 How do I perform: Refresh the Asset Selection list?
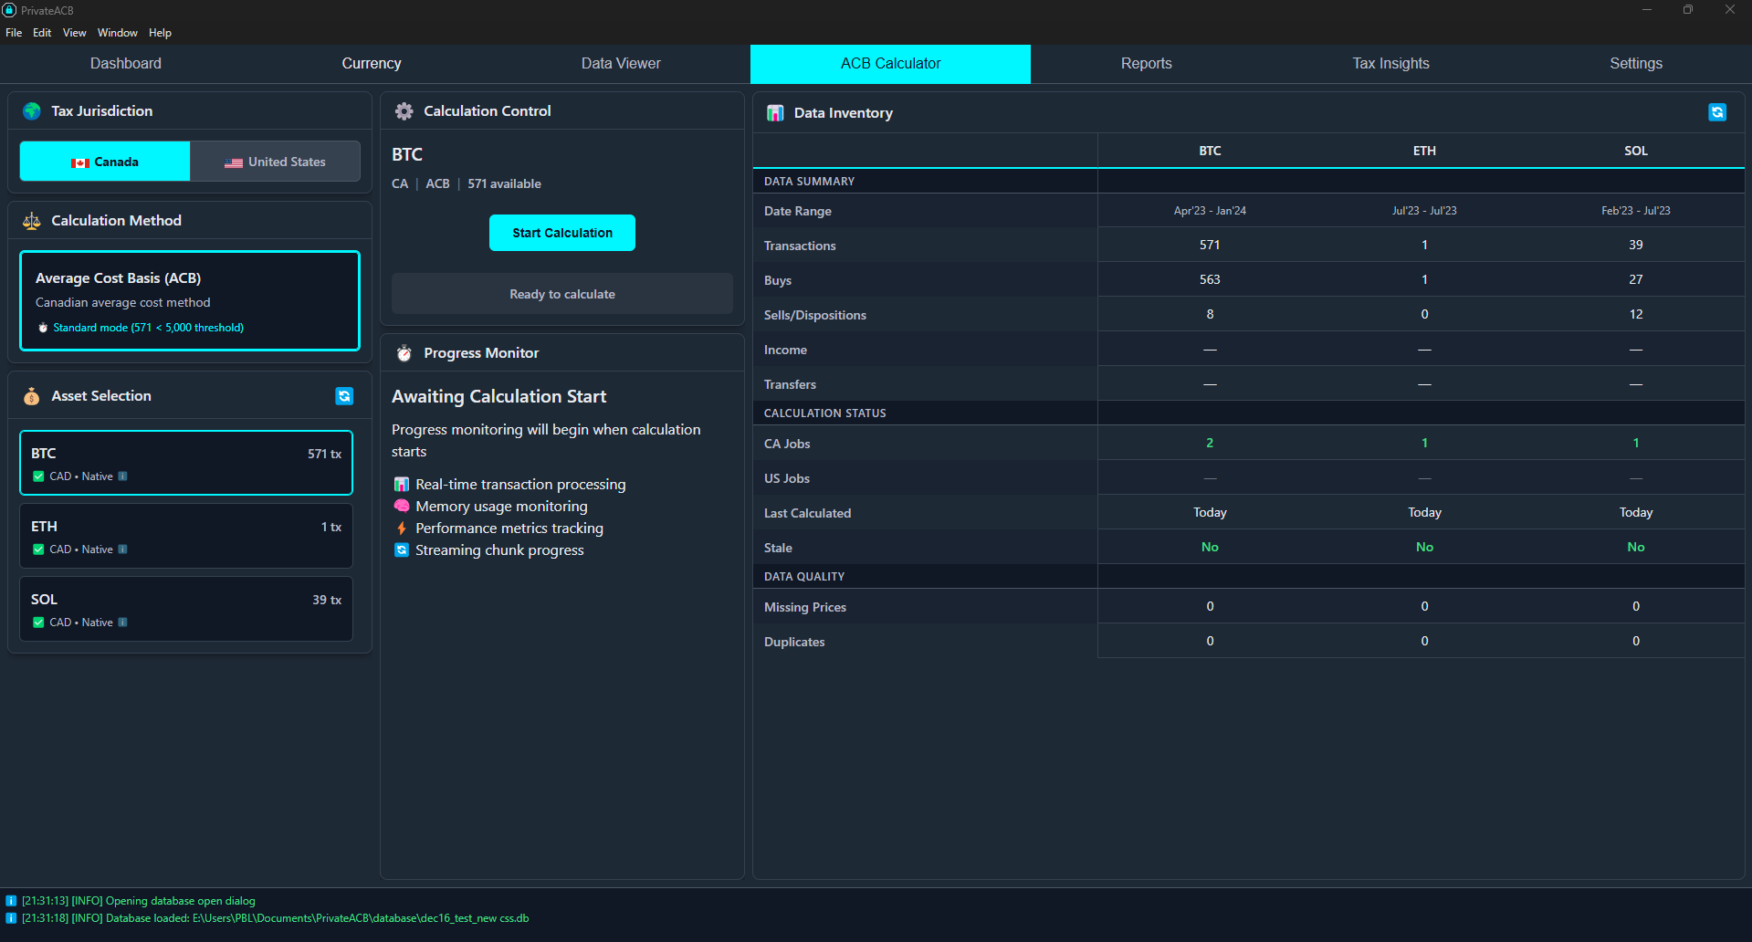tap(344, 396)
